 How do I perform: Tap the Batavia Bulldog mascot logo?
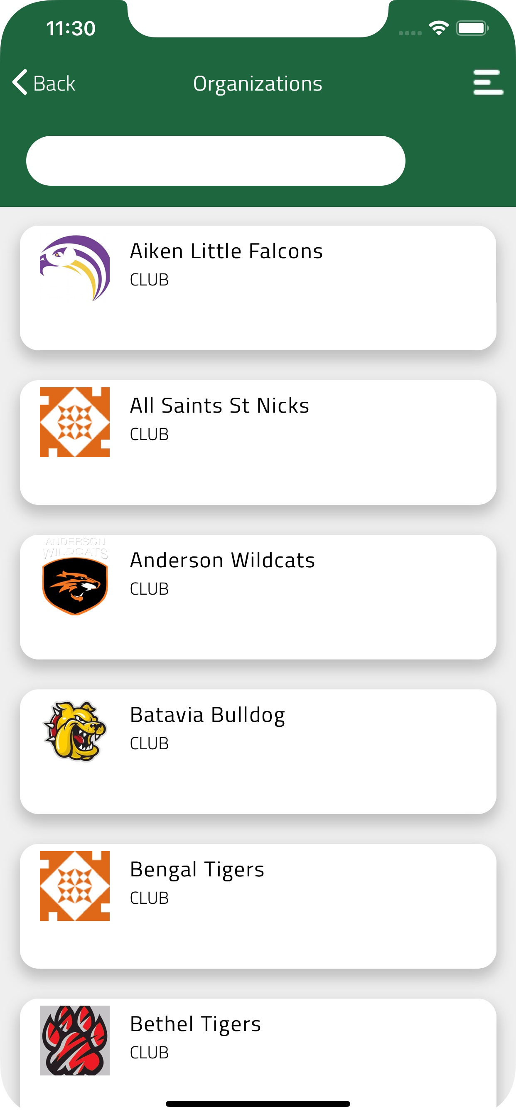click(x=75, y=731)
